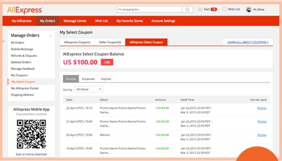Click Promo link for 21 April row
Image resolution: width=282 pixels, height=161 pixels.
point(262,122)
